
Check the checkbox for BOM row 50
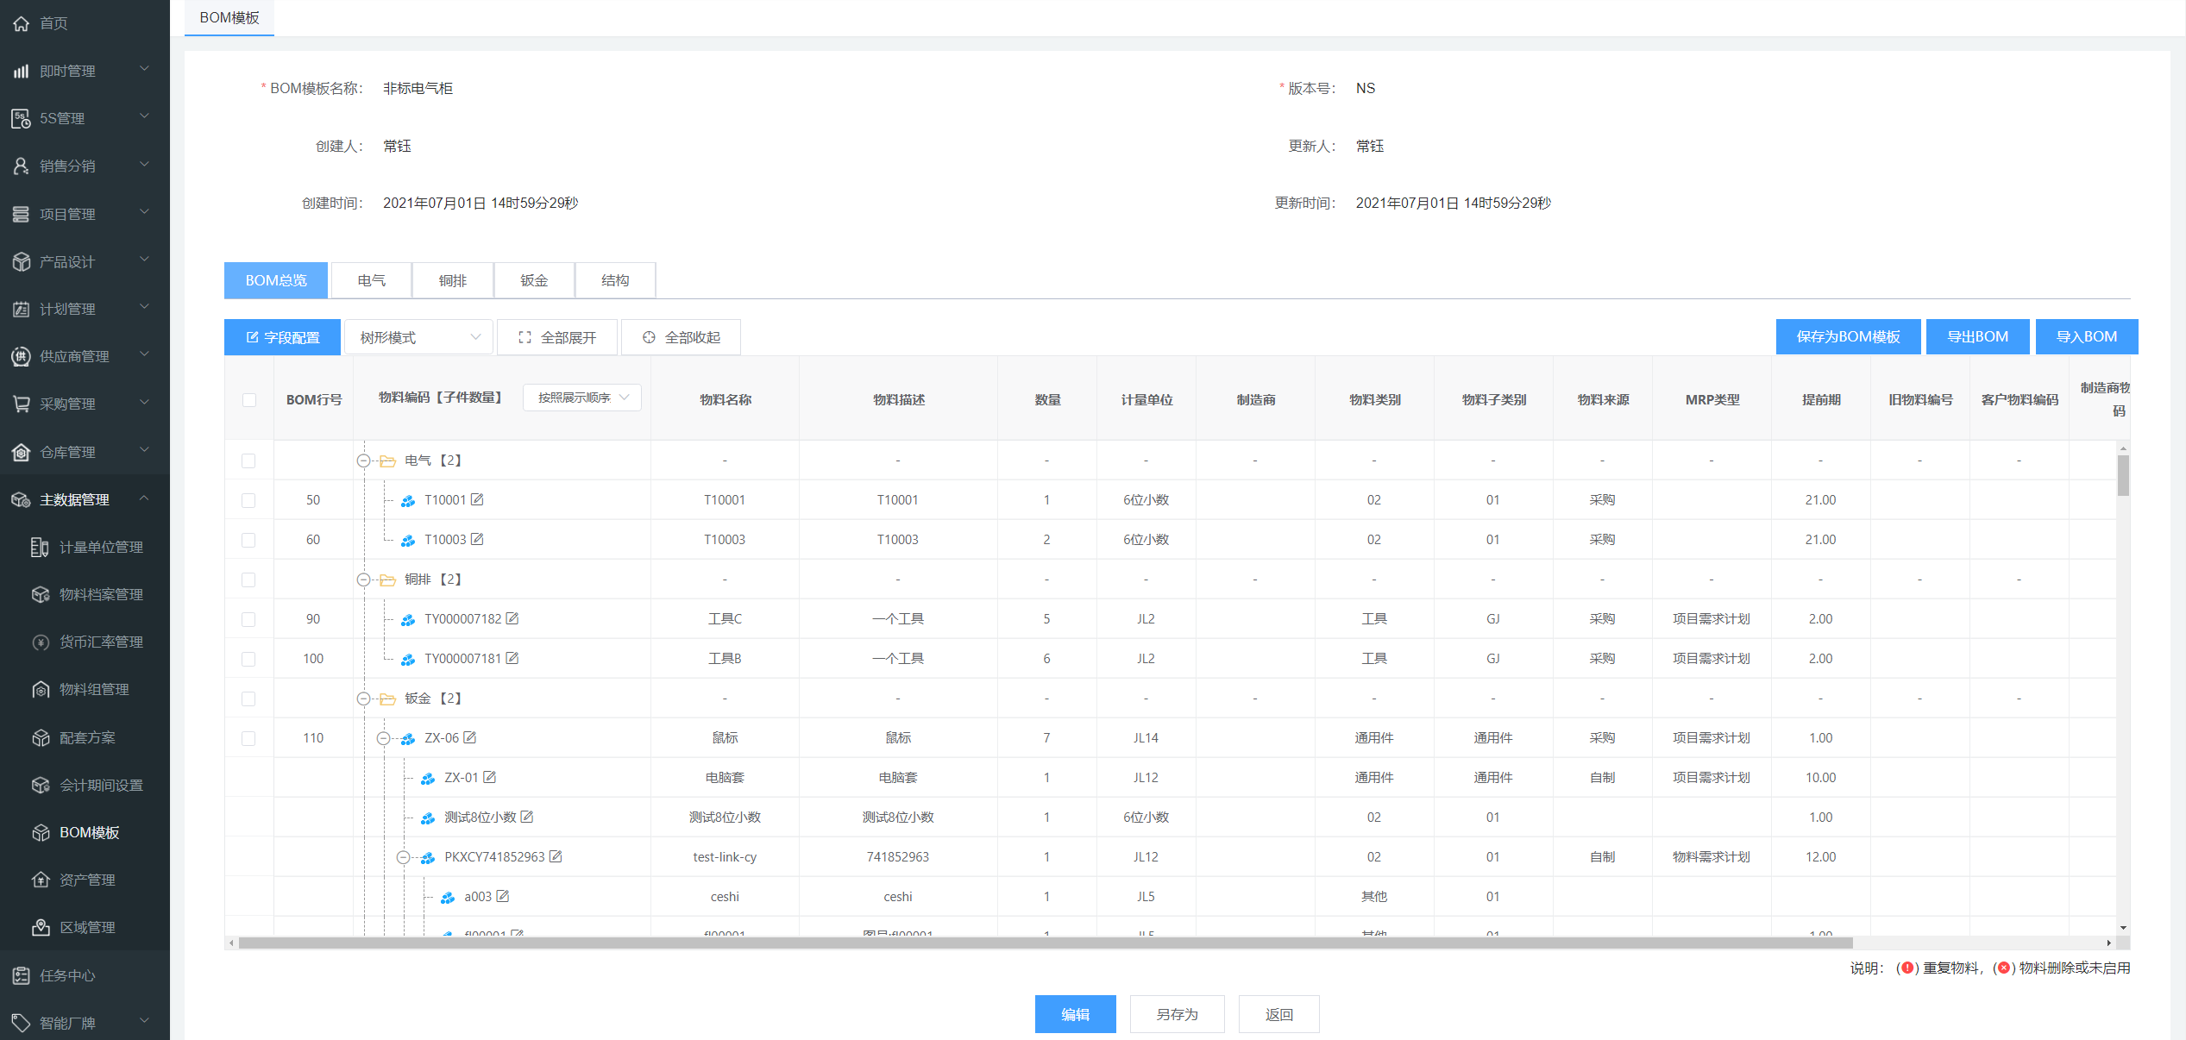(x=248, y=500)
